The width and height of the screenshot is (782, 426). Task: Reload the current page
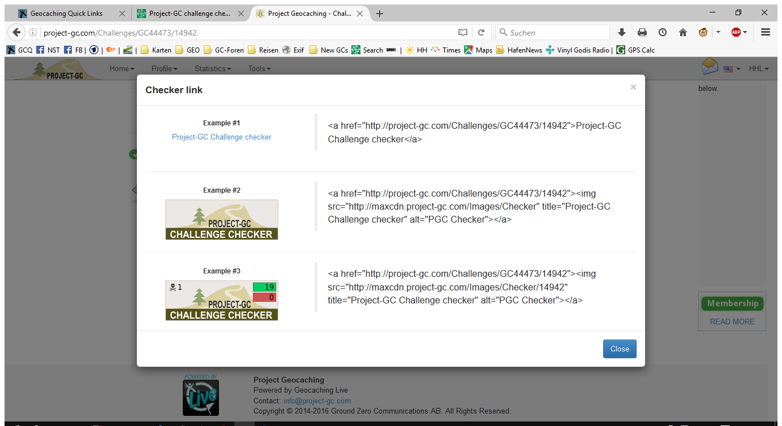pyautogui.click(x=481, y=33)
